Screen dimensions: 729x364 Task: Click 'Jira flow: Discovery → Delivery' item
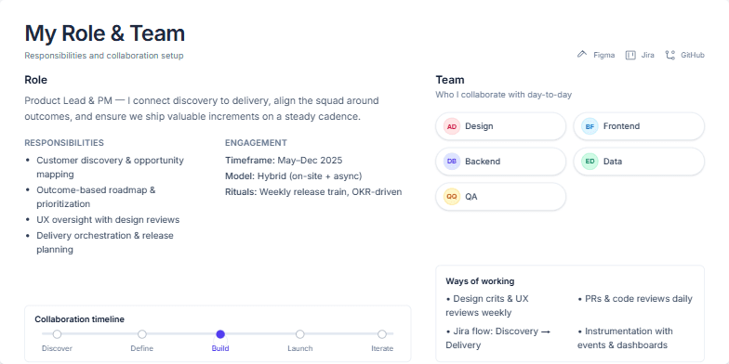[498, 338]
